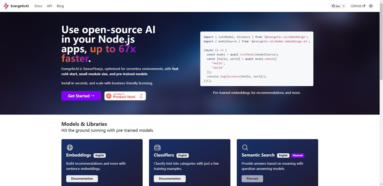The height and width of the screenshot is (186, 383).
Task: Click the scrollbar up arrow
Action: click(381, 2)
